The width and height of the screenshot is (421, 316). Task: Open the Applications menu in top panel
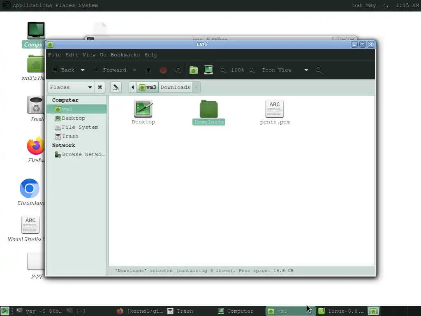32,5
